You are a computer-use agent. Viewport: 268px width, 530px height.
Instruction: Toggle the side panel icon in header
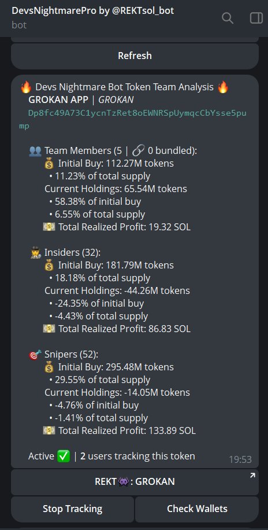tap(256, 18)
